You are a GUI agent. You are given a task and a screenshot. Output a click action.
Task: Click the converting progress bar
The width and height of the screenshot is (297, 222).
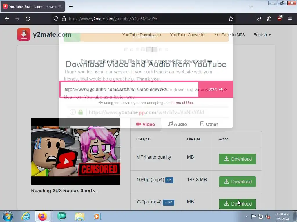pyautogui.click(x=146, y=37)
